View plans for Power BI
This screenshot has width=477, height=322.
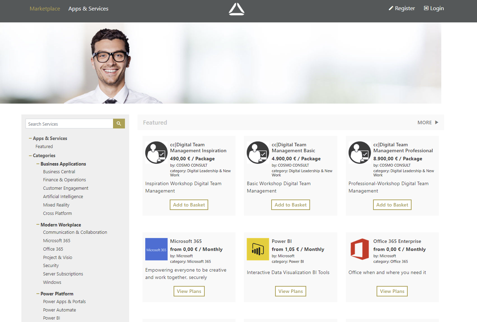(290, 291)
